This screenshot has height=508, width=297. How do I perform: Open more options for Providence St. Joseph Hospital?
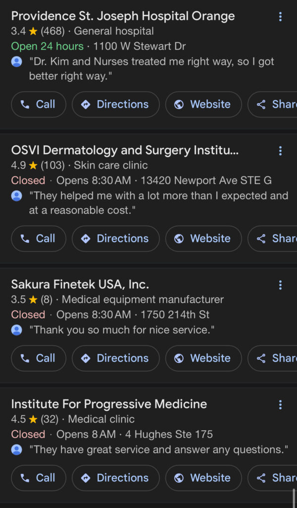[x=280, y=17]
